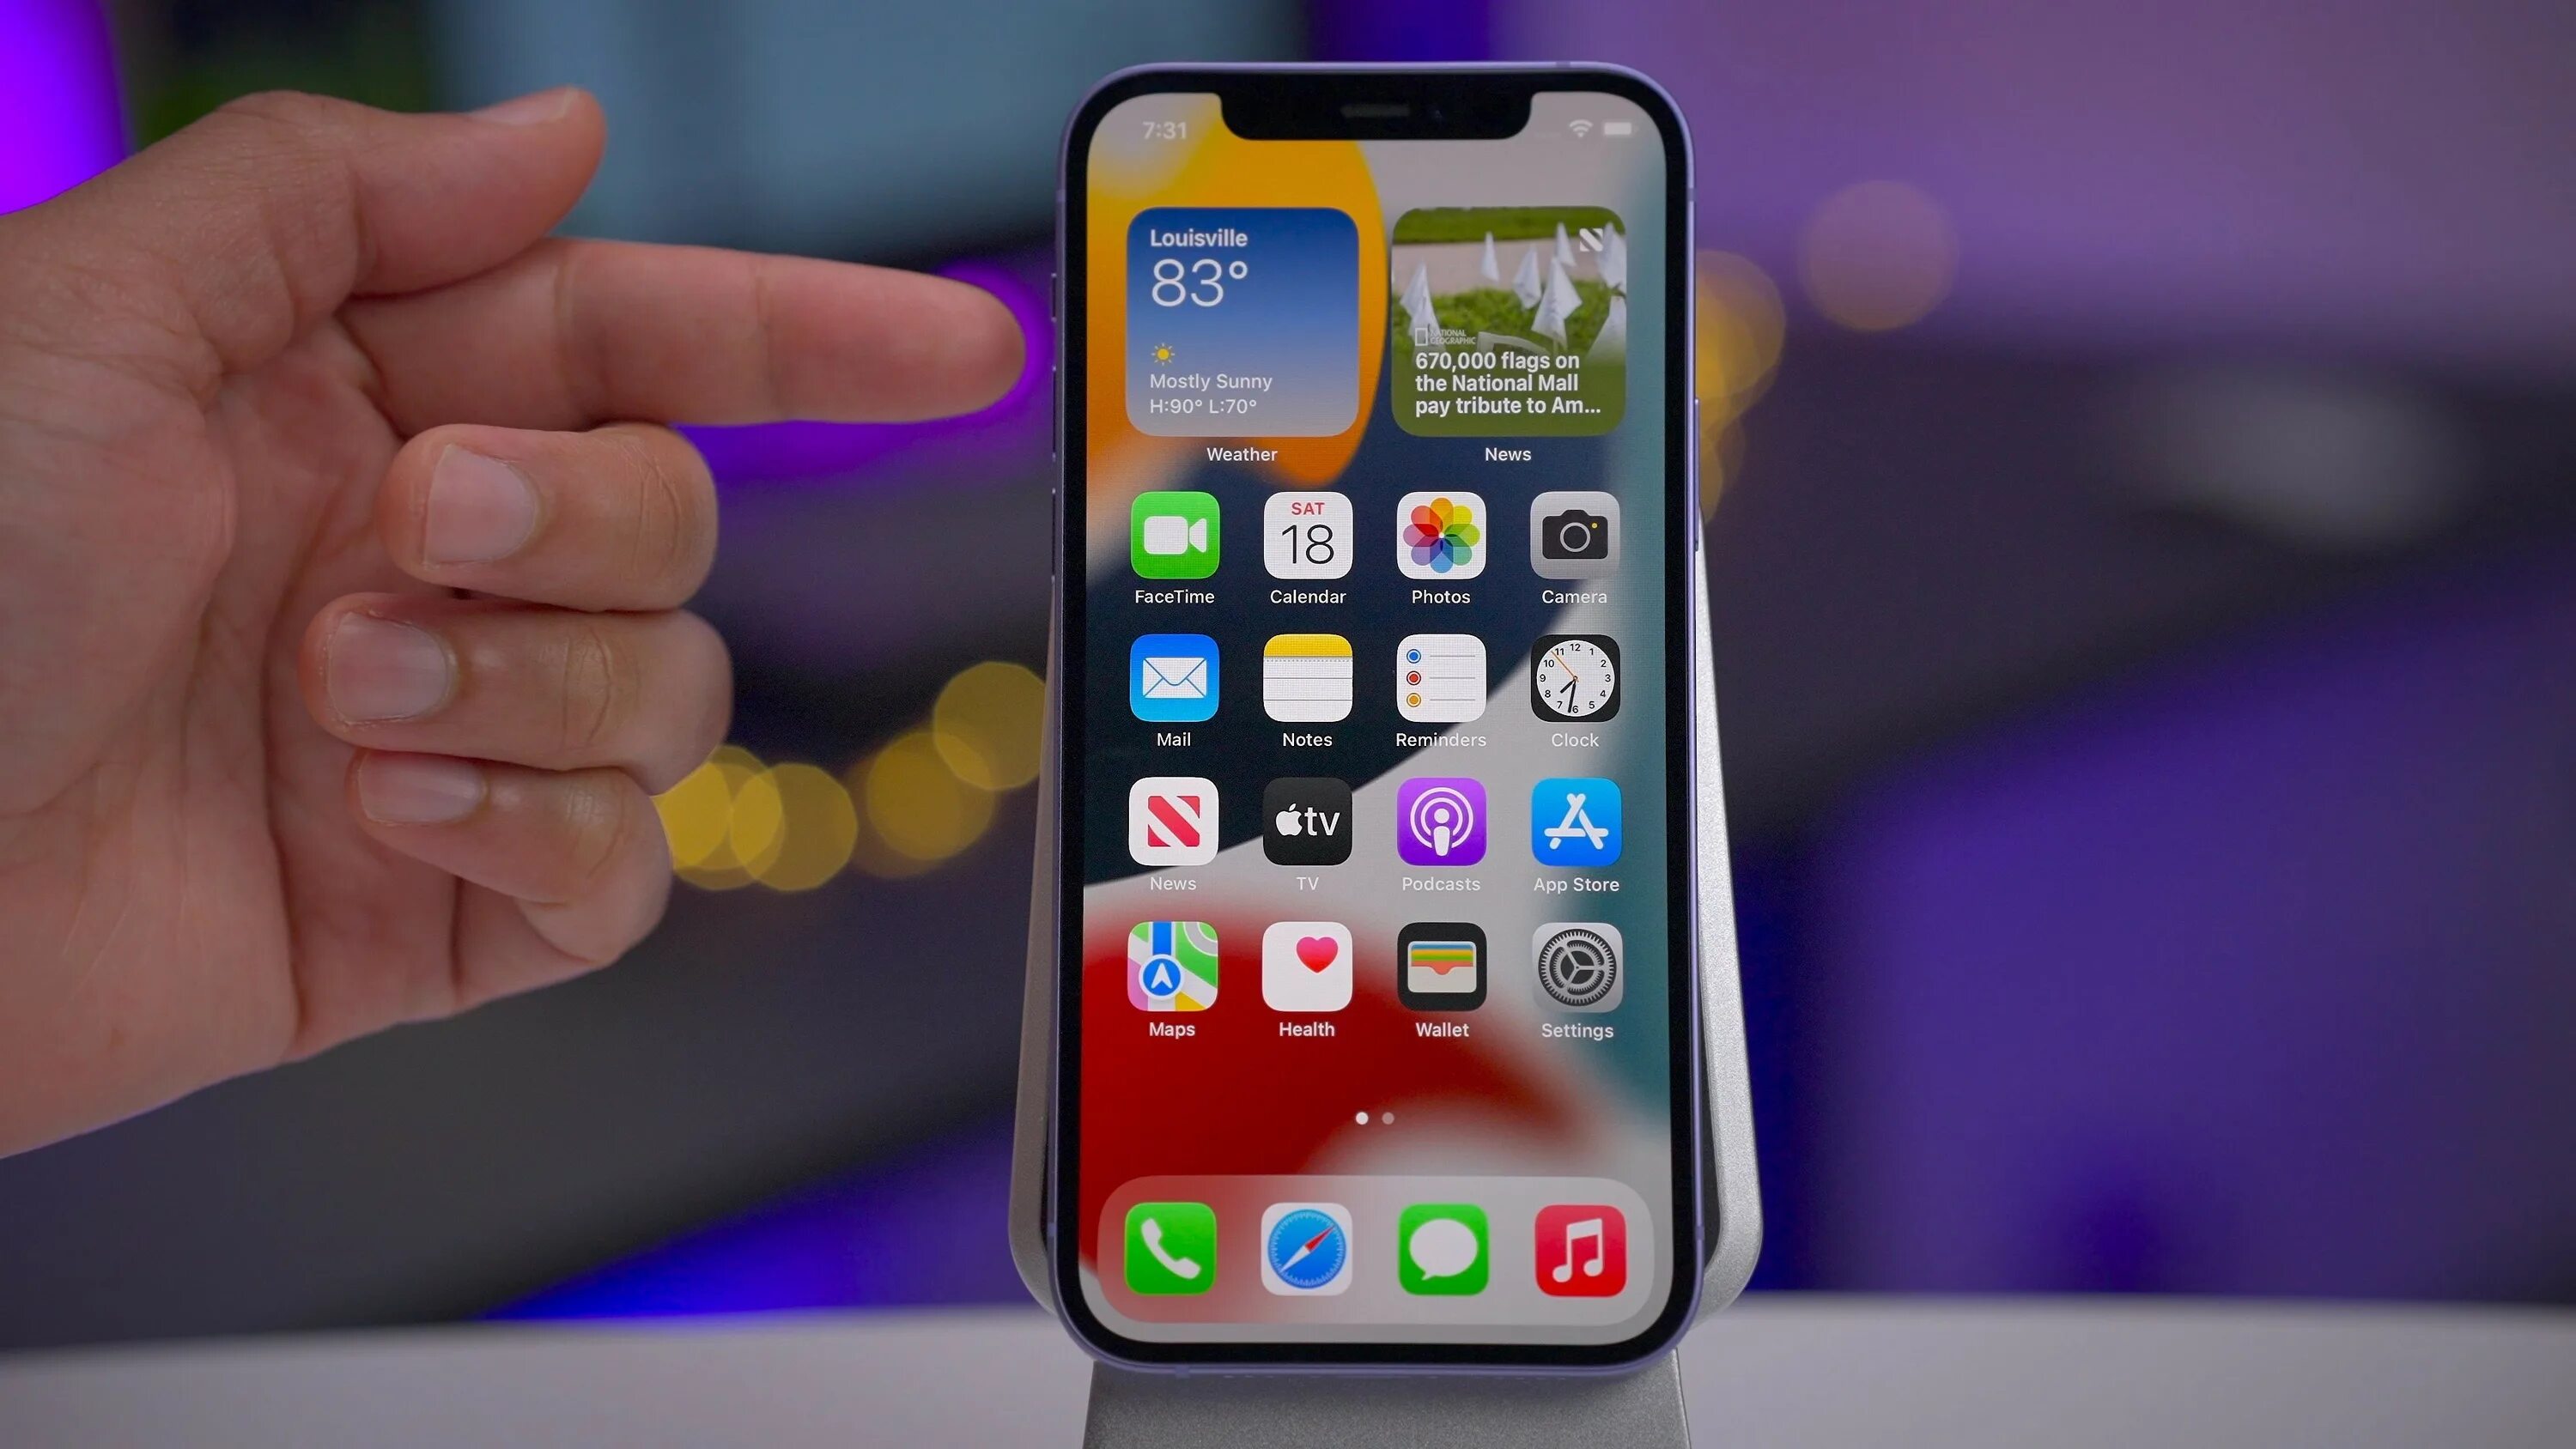Open the Podcasts app
The image size is (2576, 1449).
[1440, 821]
